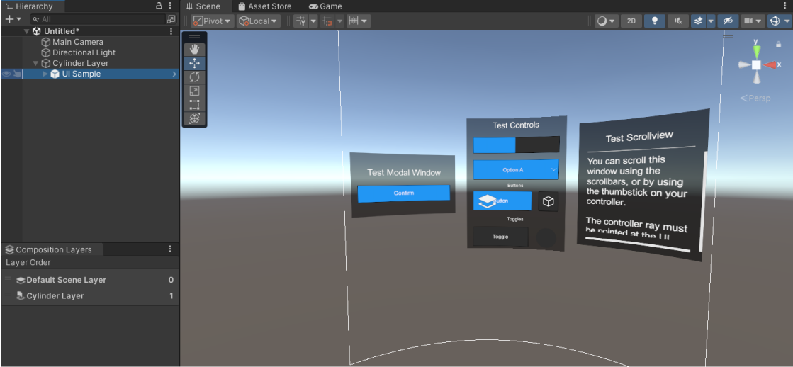Screen dimensions: 793x367
Task: Open the Pivot handle position dropdown
Action: (213, 21)
